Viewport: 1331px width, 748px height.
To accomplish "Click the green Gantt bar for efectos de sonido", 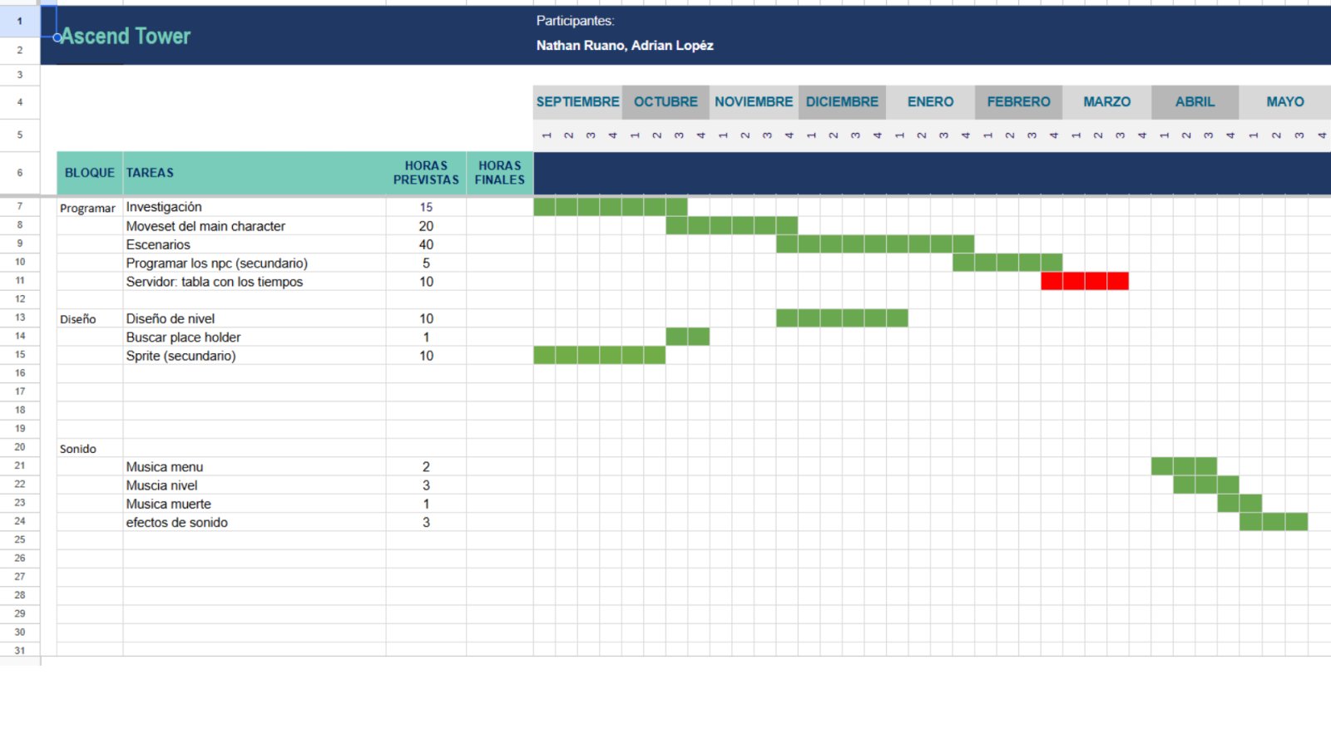I will coord(1274,521).
